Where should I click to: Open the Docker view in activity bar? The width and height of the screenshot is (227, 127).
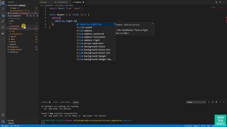3,34
